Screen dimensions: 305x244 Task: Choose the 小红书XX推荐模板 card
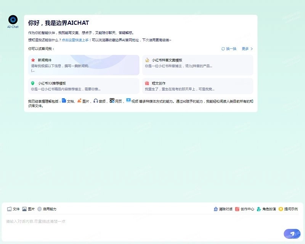click(x=83, y=86)
